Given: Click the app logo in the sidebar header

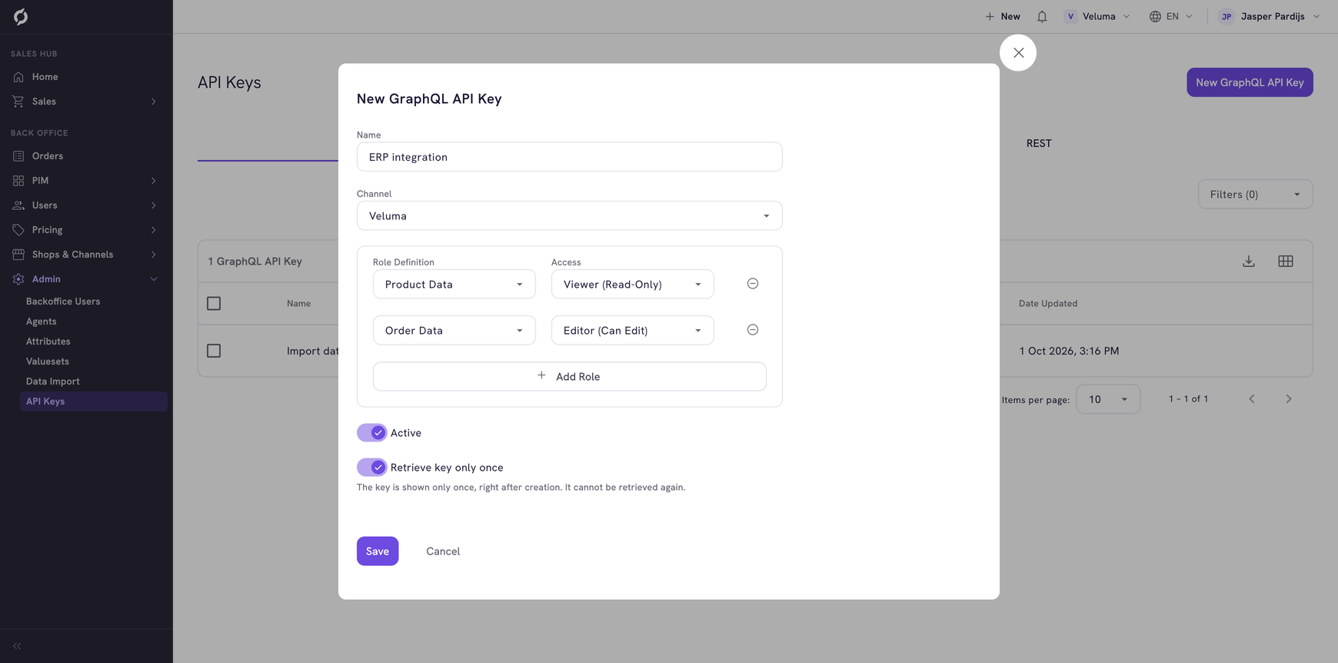Looking at the screenshot, I should point(21,16).
